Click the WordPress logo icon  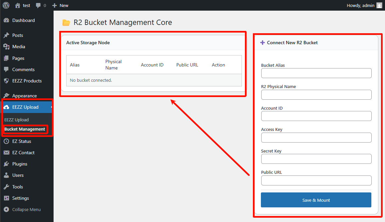point(6,5)
